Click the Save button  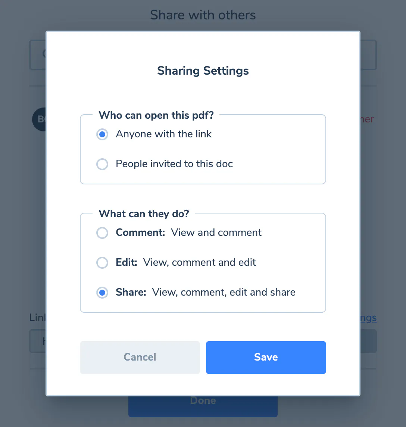[266, 357]
